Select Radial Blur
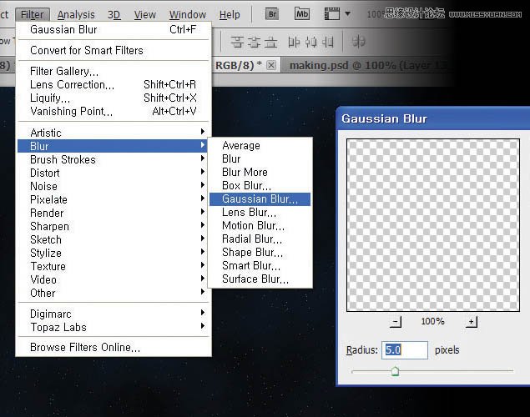Screen dimensions: 530x417 [x=260, y=239]
